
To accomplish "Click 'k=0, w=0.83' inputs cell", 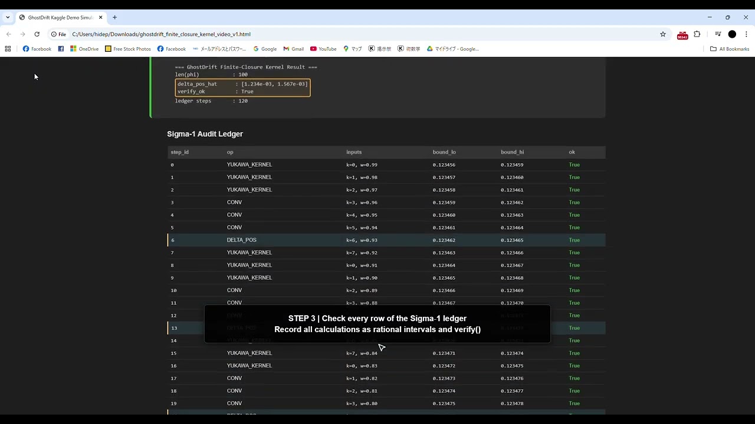I will pos(362,366).
